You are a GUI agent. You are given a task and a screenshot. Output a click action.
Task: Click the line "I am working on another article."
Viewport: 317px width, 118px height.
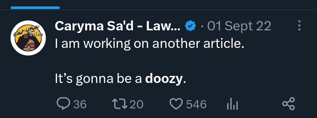pyautogui.click(x=150, y=44)
